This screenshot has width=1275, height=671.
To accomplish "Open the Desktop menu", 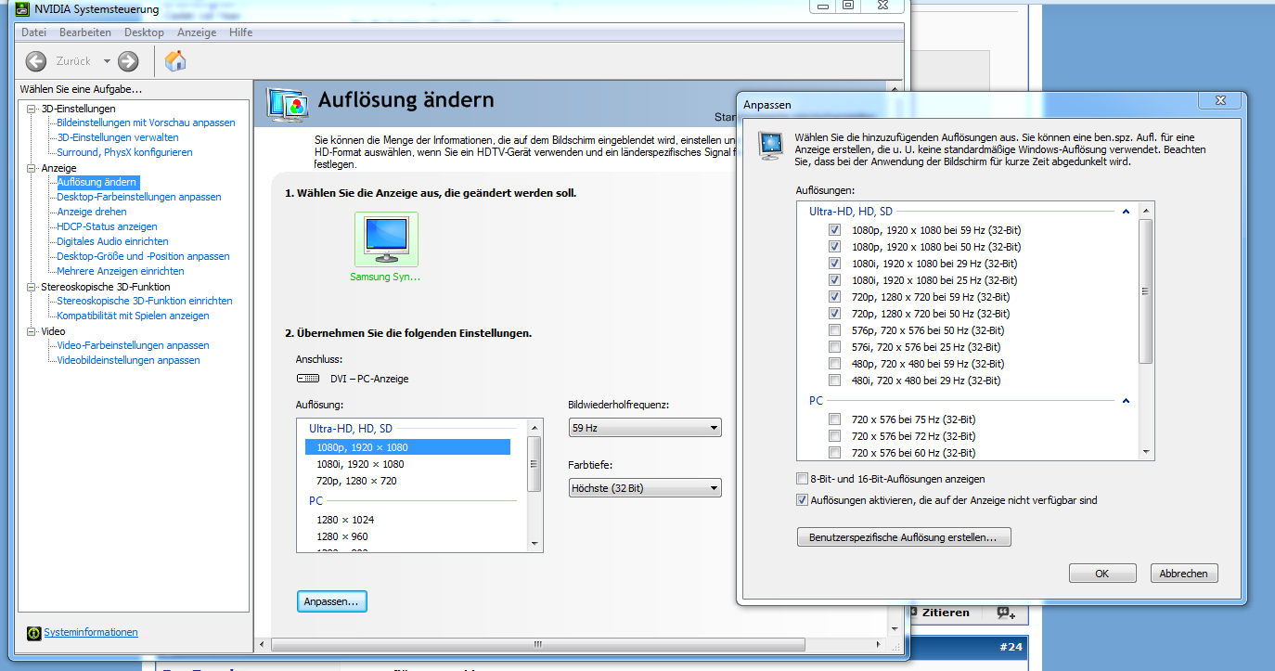I will pos(144,32).
